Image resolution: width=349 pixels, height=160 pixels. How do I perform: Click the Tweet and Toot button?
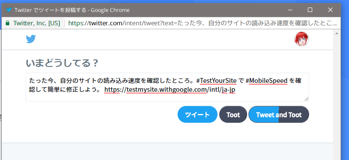[x=279, y=114]
